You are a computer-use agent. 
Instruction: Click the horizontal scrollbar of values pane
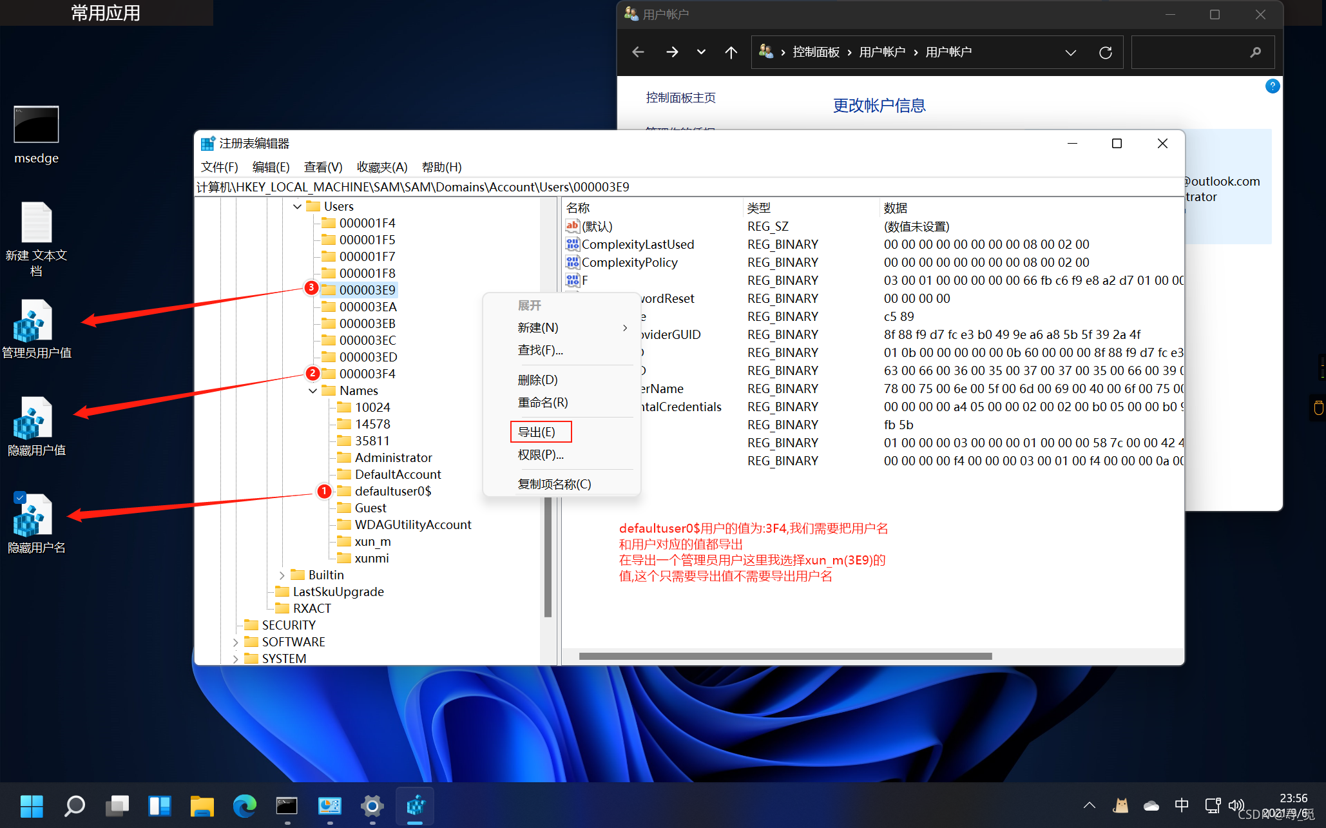pyautogui.click(x=785, y=656)
